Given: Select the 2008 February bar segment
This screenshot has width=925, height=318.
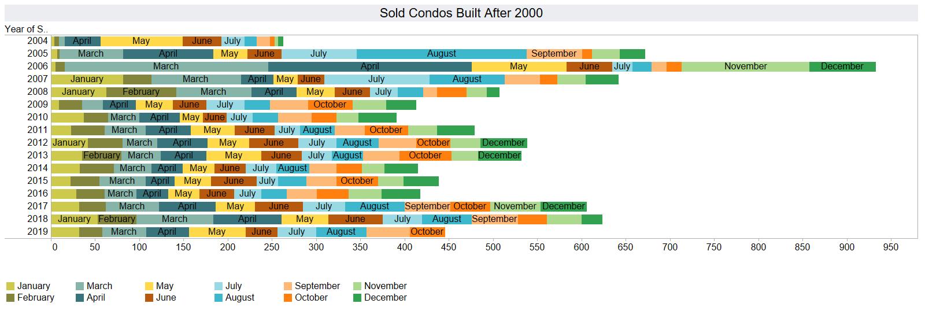Looking at the screenshot, I should tap(141, 92).
